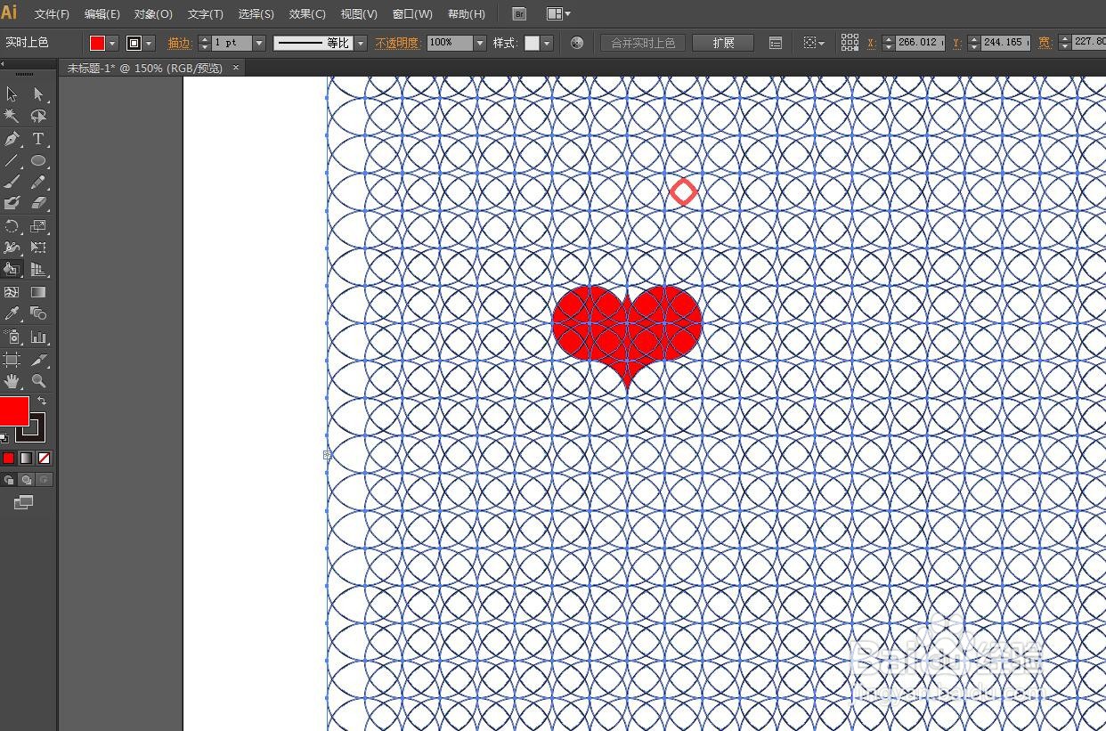The image size is (1106, 731).
Task: Enable Draw Inside mode
Action: click(44, 480)
